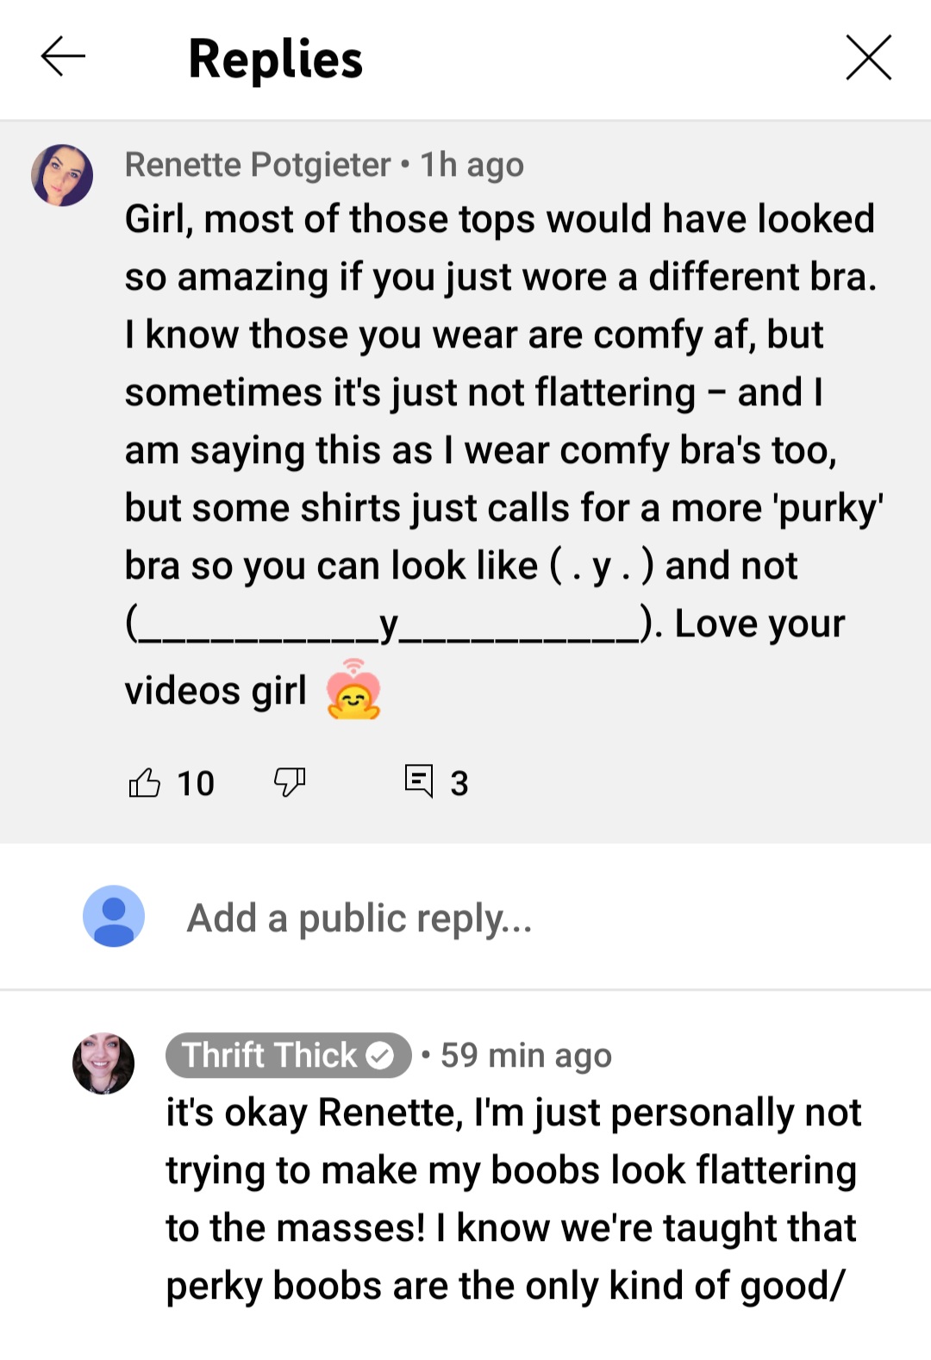Screen dimensions: 931x1360
Task: Select Thrift Thick's reply text
Action: click(x=514, y=1199)
